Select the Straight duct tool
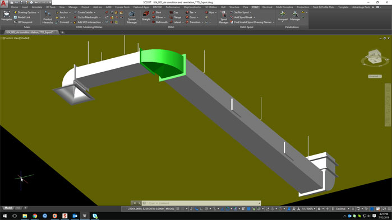 (x=146, y=16)
